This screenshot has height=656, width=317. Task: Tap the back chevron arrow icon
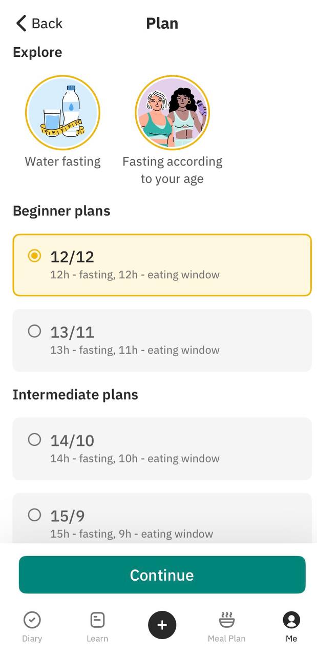21,23
